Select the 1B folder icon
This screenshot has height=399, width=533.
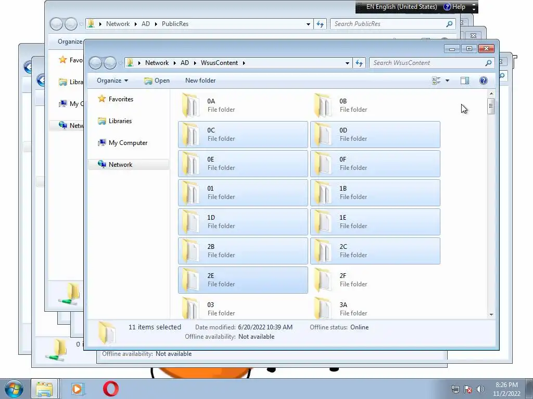click(323, 193)
